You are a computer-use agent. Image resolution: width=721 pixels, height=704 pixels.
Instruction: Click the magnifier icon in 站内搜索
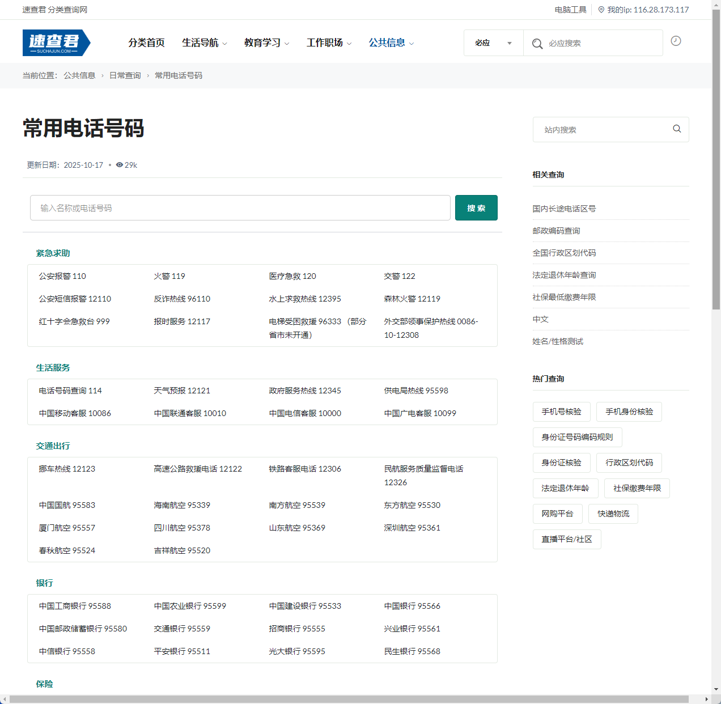677,129
